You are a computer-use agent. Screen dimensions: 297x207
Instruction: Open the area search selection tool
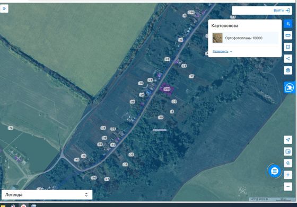point(288,47)
